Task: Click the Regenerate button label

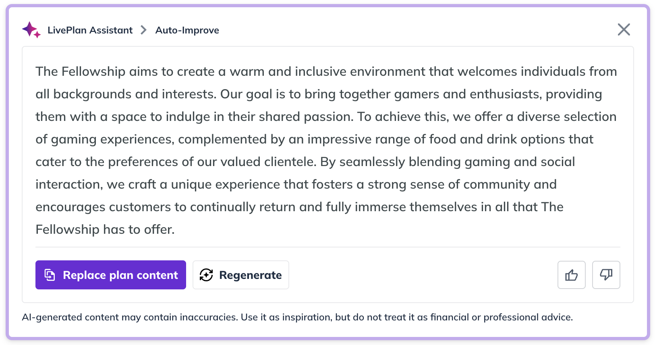Action: click(x=251, y=275)
